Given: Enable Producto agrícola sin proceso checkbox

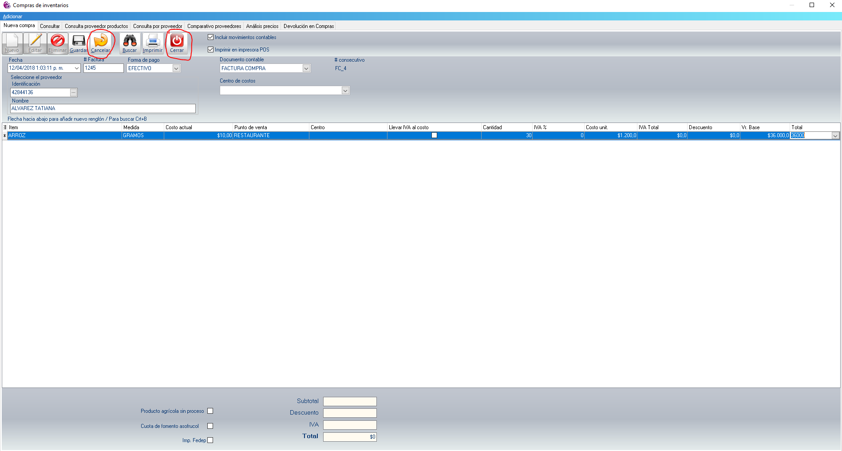Looking at the screenshot, I should (210, 411).
